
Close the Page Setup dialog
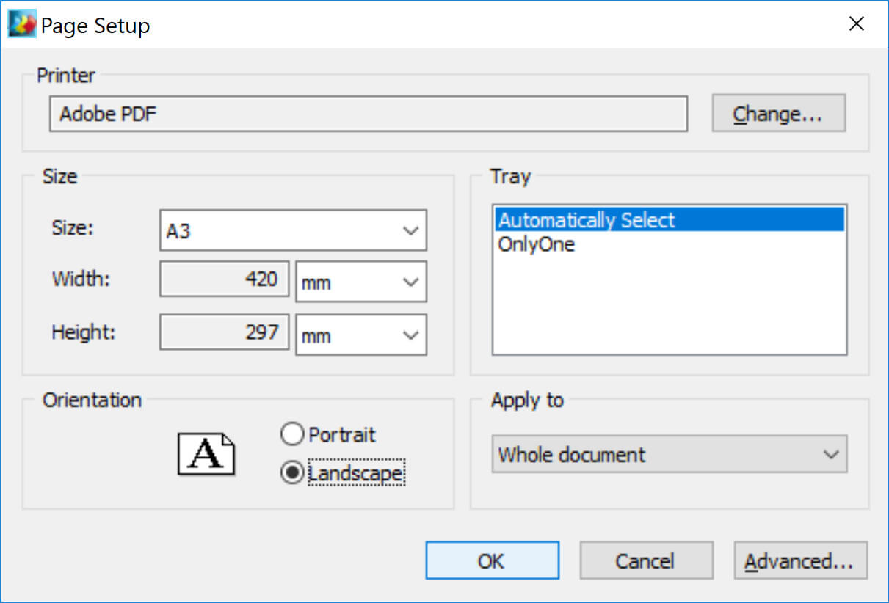856,23
